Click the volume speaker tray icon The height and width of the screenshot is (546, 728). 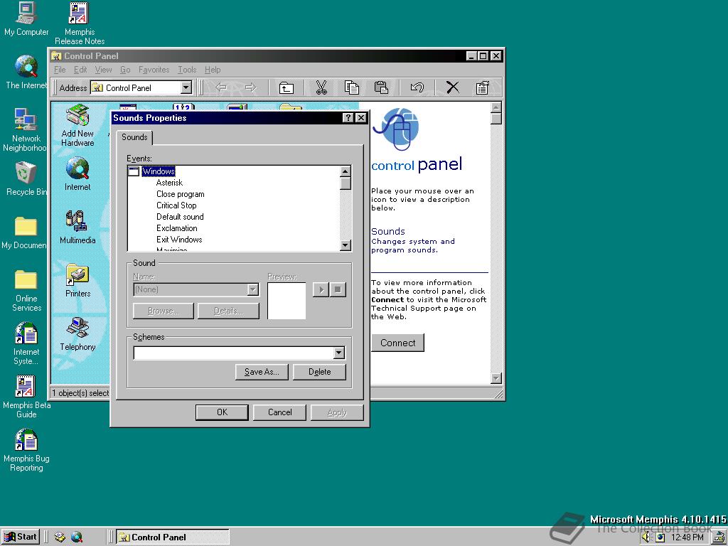(x=646, y=537)
